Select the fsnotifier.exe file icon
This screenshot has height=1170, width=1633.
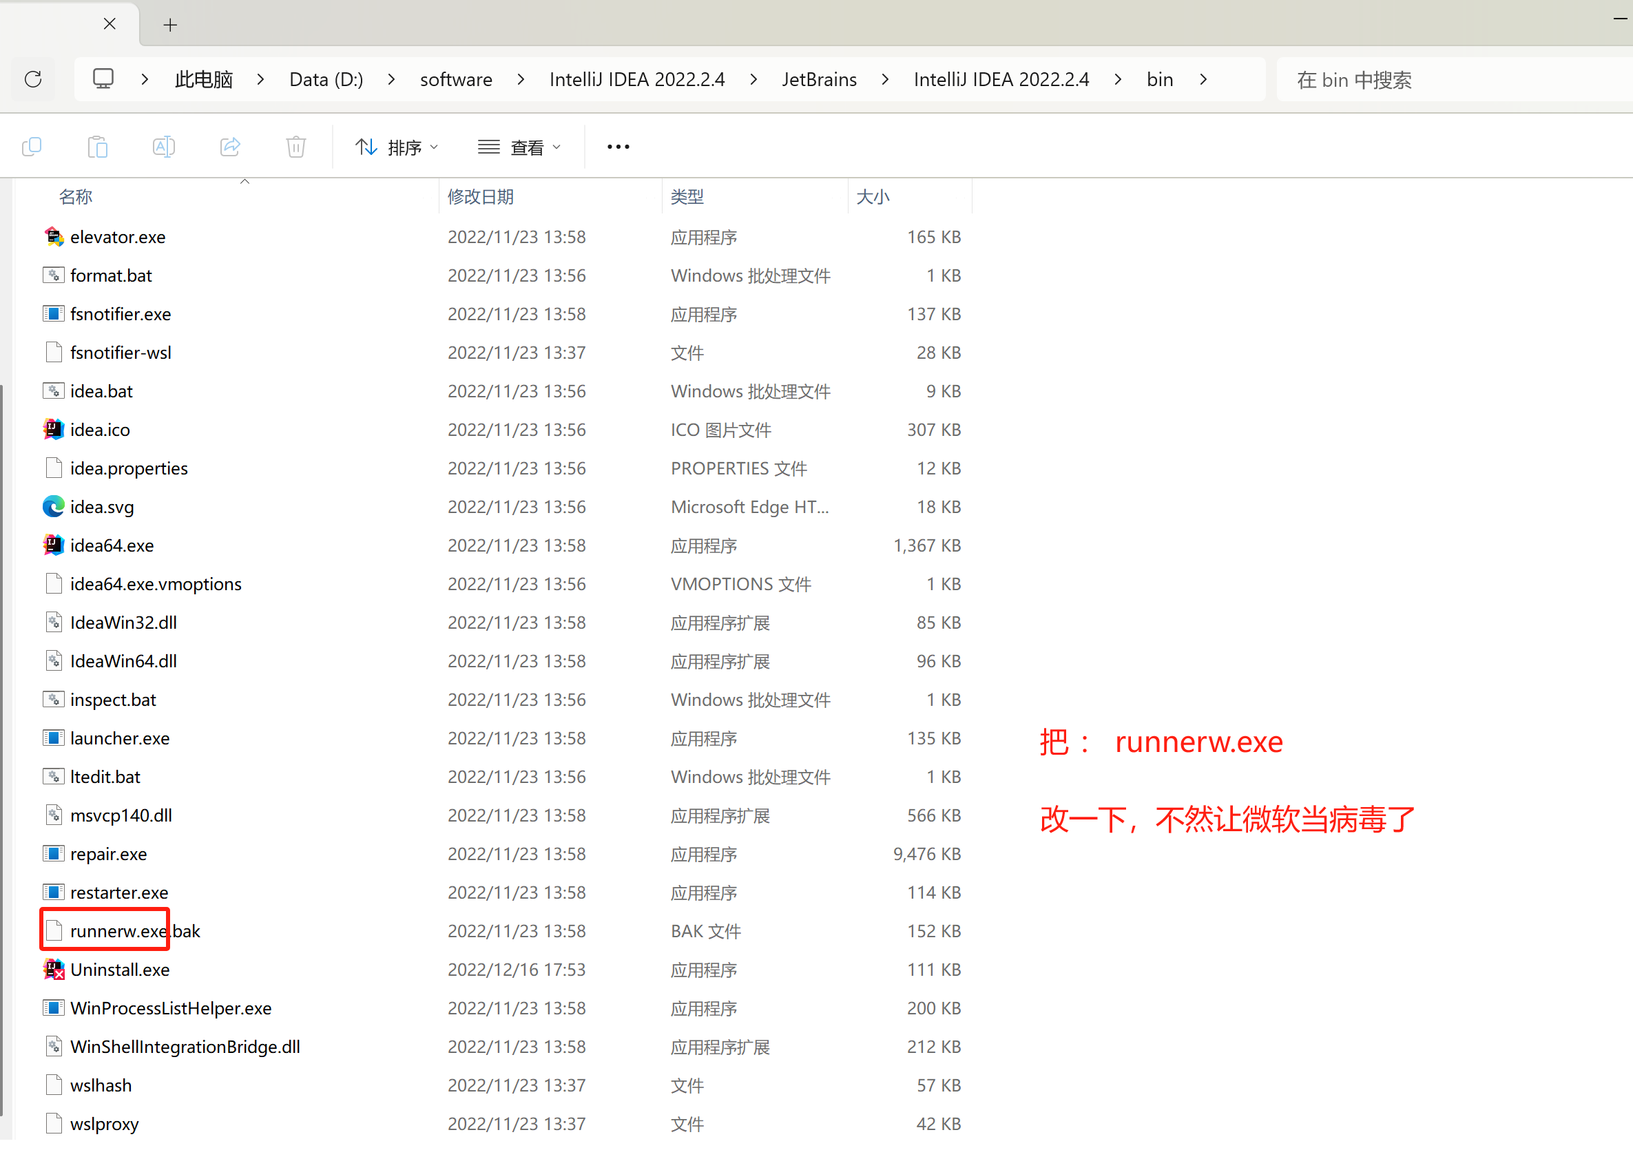point(54,314)
